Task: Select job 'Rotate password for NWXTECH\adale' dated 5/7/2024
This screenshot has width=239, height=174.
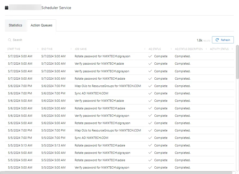Action: (100, 79)
